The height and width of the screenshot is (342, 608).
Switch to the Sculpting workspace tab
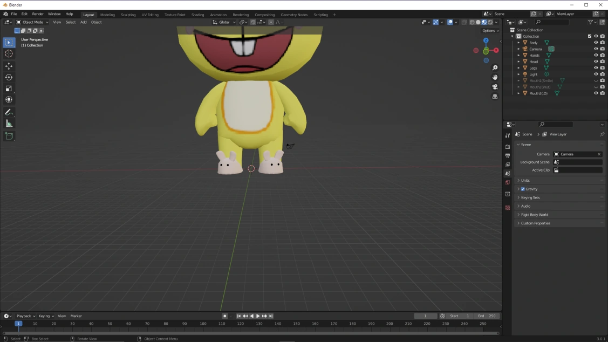[128, 15]
